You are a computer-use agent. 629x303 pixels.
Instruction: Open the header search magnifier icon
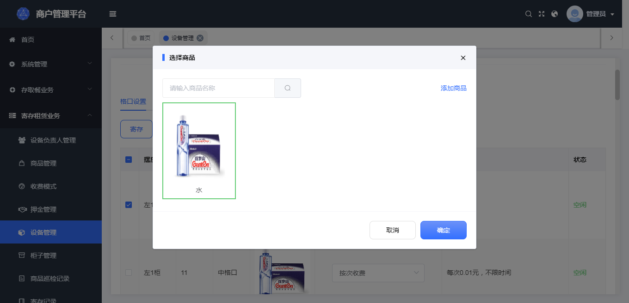click(x=528, y=14)
